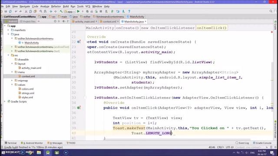Click the Stop square toolbar icon
This screenshot has height=156, width=278.
[101, 11]
